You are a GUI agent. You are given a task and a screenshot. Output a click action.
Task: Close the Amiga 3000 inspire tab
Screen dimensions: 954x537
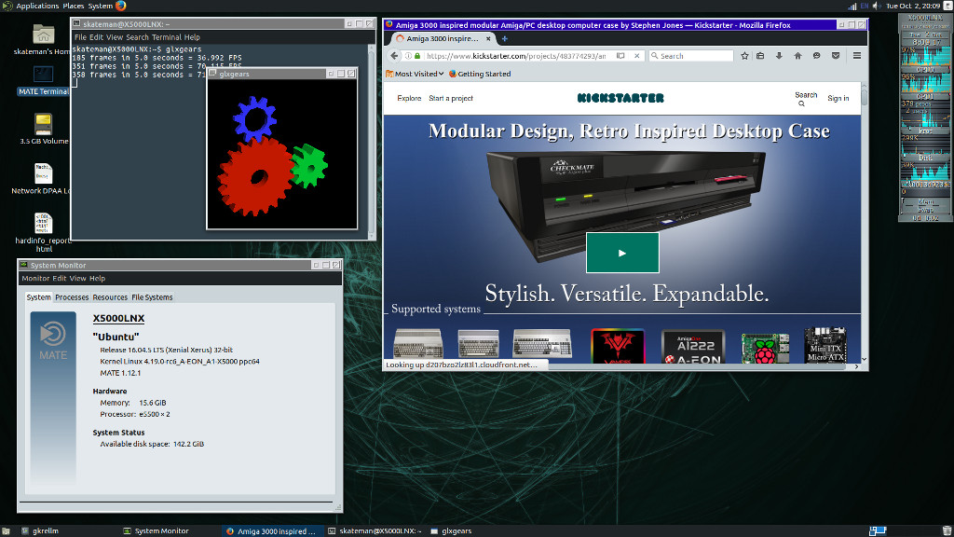pos(488,38)
